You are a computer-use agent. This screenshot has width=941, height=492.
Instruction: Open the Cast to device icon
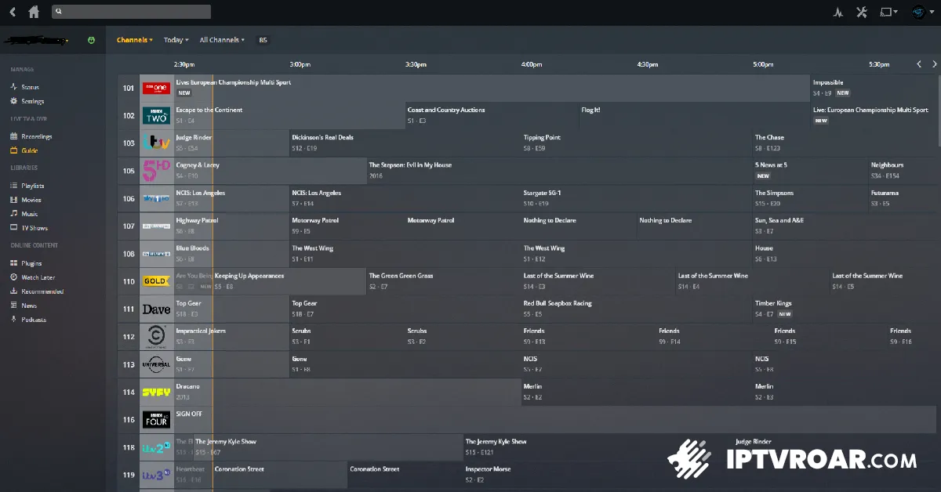(887, 12)
